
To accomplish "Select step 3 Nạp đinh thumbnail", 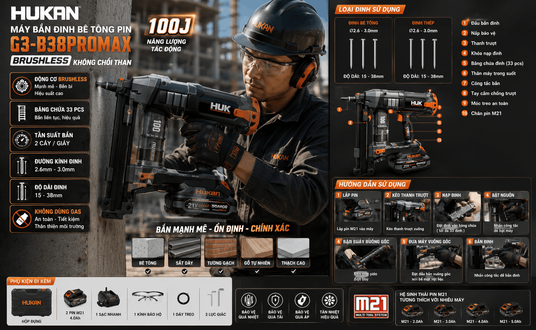I will [x=458, y=213].
